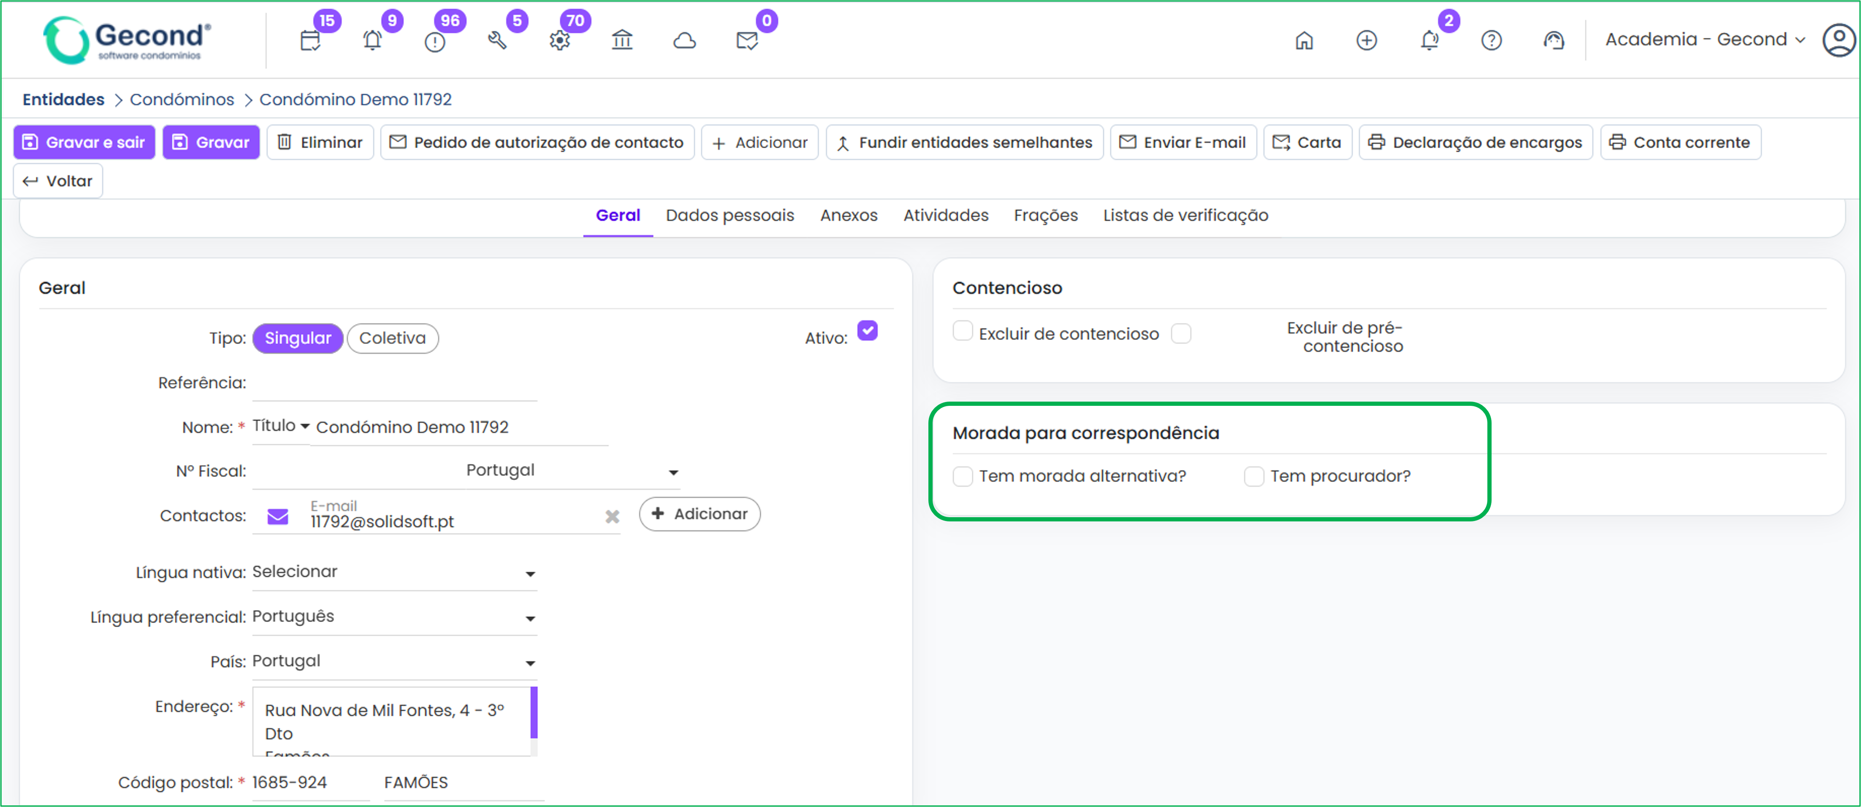This screenshot has height=807, width=1861.
Task: Click Eliminar button
Action: pyautogui.click(x=320, y=142)
